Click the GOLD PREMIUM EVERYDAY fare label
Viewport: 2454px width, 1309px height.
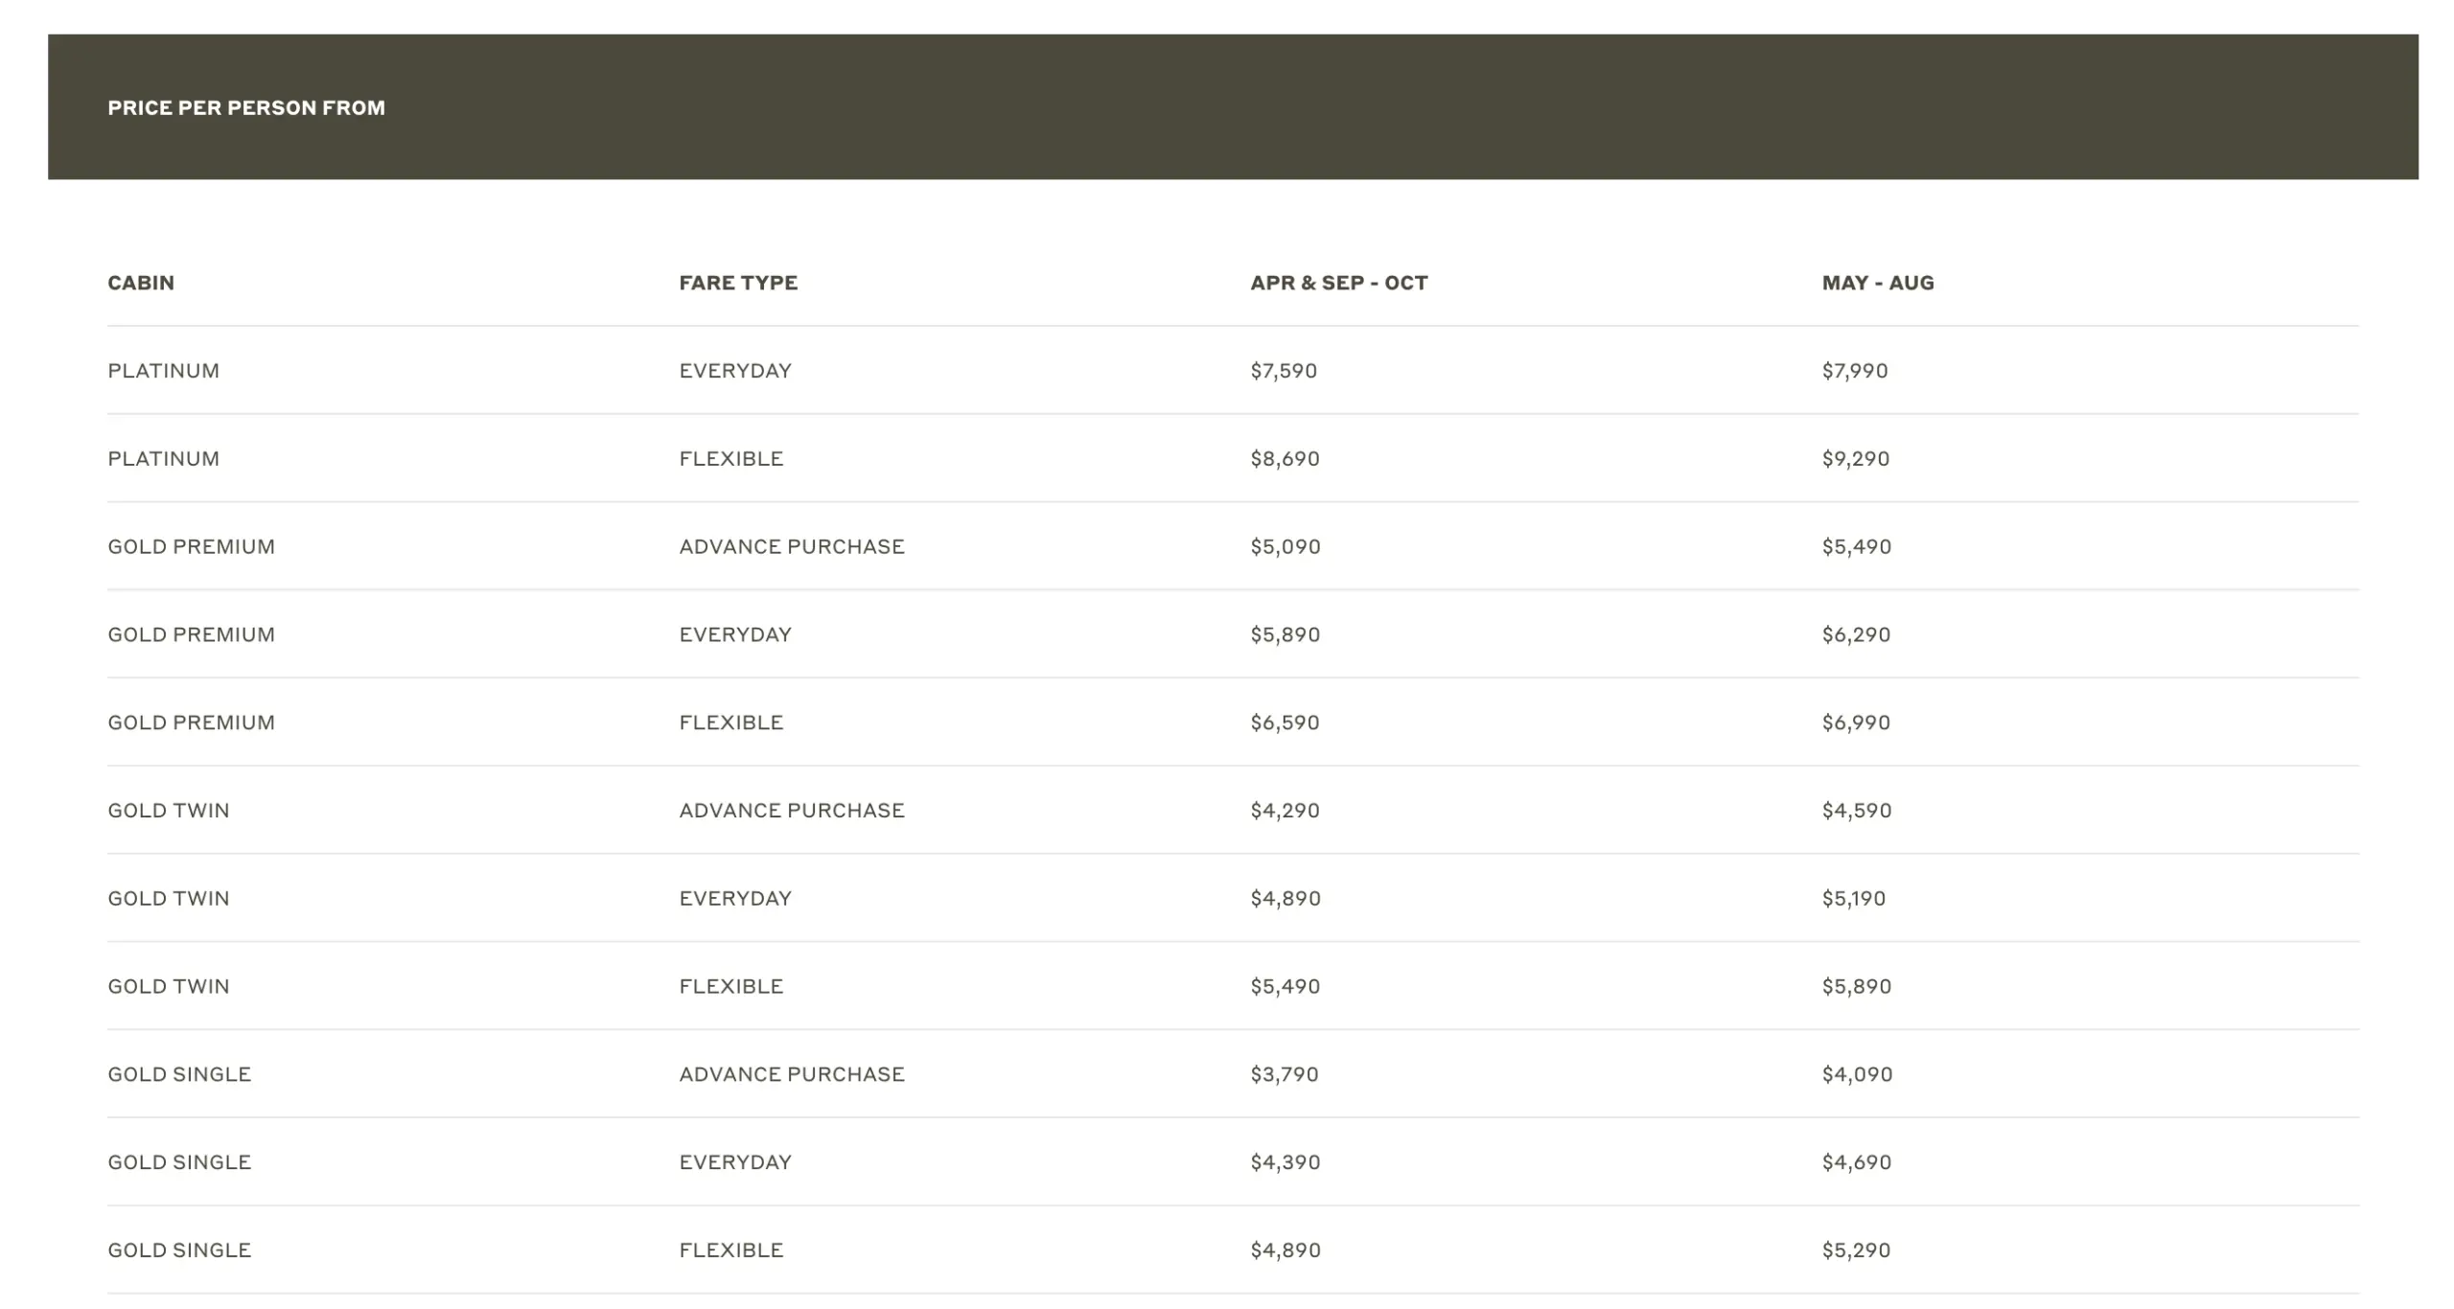735,633
